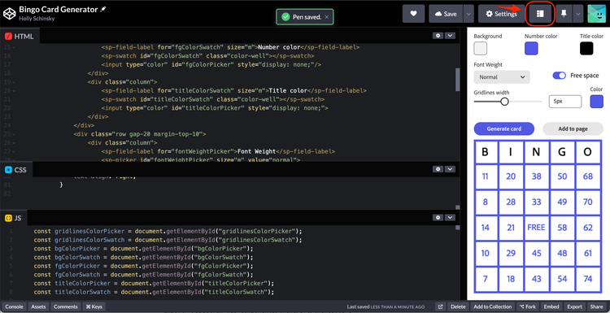Open the Assets panel

pos(38,306)
